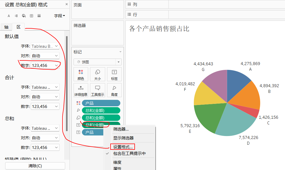
Task: Open 数字 dropdown under 默认值 section
Action: point(45,66)
